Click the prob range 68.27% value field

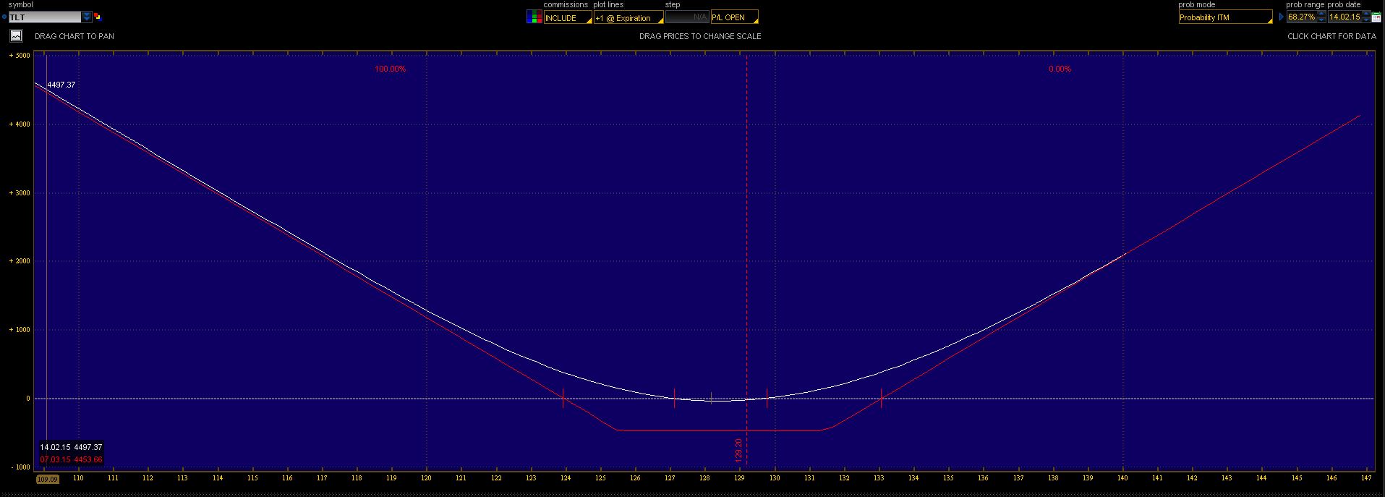coord(1302,17)
